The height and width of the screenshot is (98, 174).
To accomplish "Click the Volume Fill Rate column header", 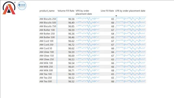I will 66,11.
